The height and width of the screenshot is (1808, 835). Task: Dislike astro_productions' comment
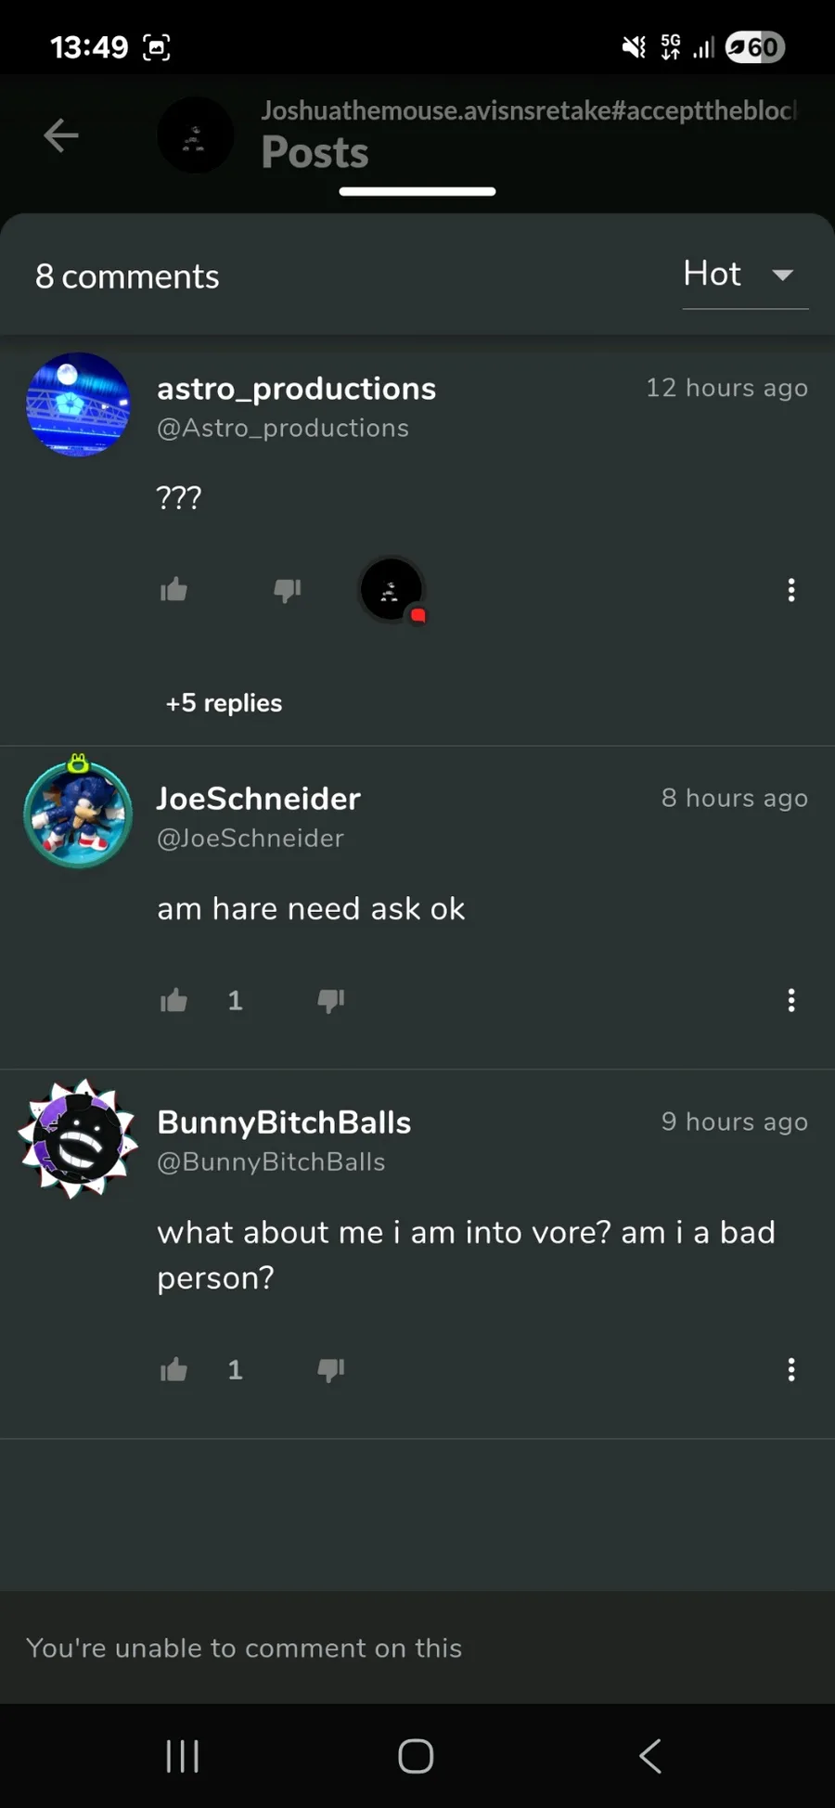click(x=288, y=590)
